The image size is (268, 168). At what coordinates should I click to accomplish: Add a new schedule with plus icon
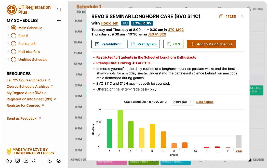[59, 20]
